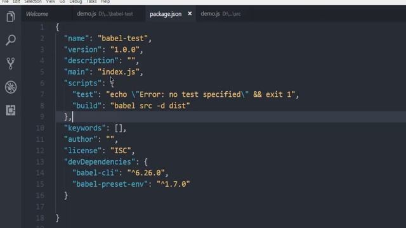406x228 pixels.
Task: Click the "keywords" key
Action: pos(84,128)
